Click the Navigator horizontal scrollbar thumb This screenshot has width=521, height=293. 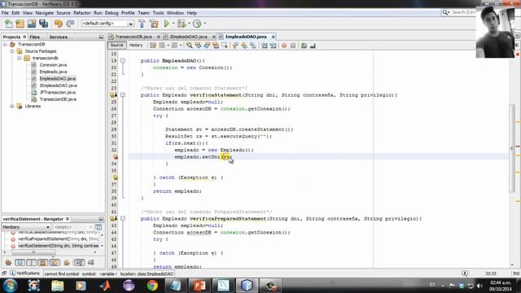point(33,252)
